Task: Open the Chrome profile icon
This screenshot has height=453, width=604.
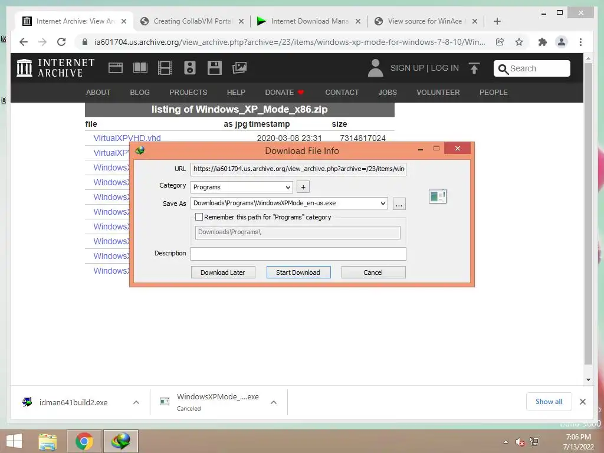Action: (562, 42)
